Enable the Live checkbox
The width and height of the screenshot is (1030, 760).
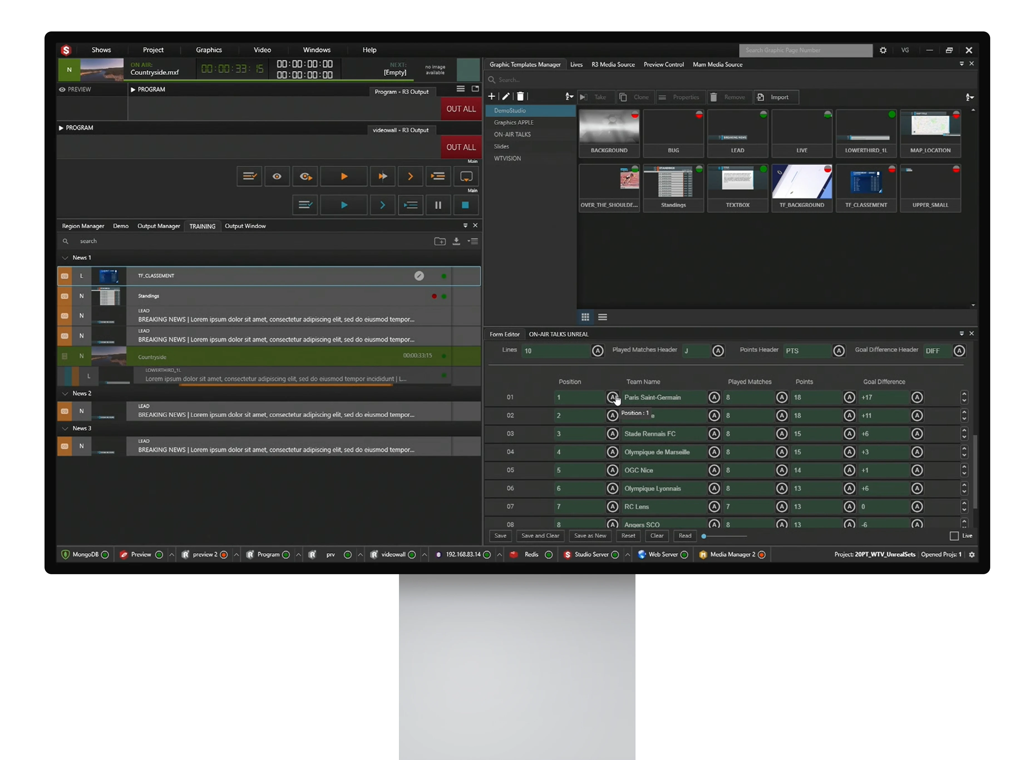coord(954,536)
